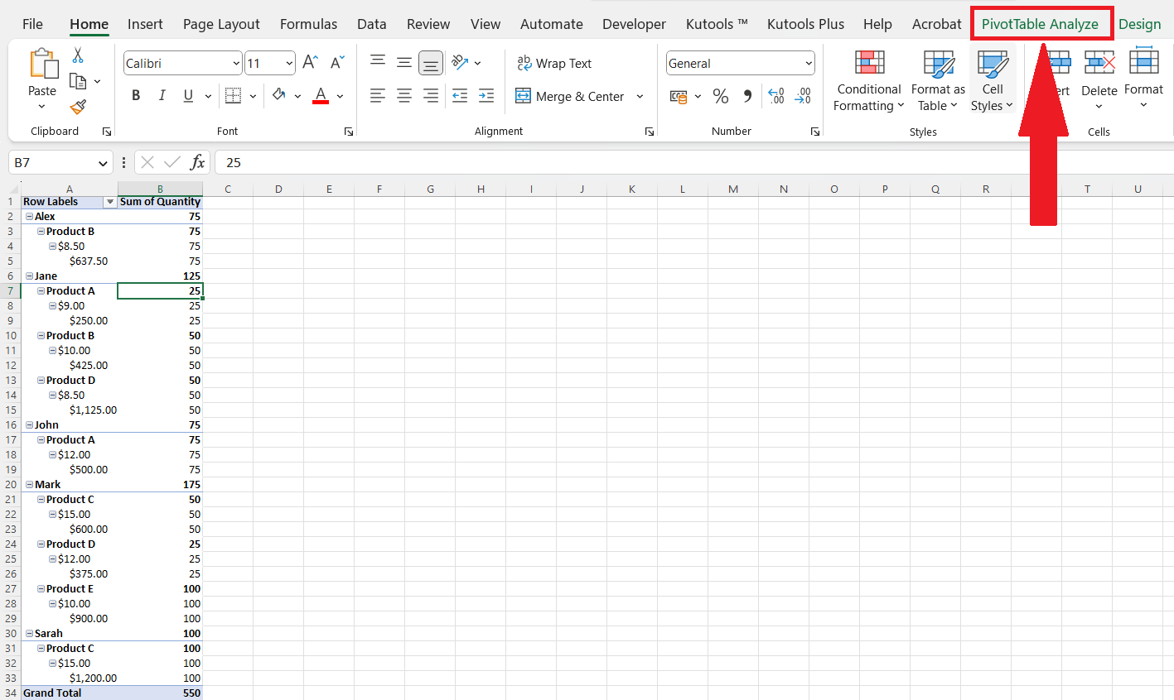Open the red Font Color swatch
1174x700 pixels.
click(x=321, y=96)
